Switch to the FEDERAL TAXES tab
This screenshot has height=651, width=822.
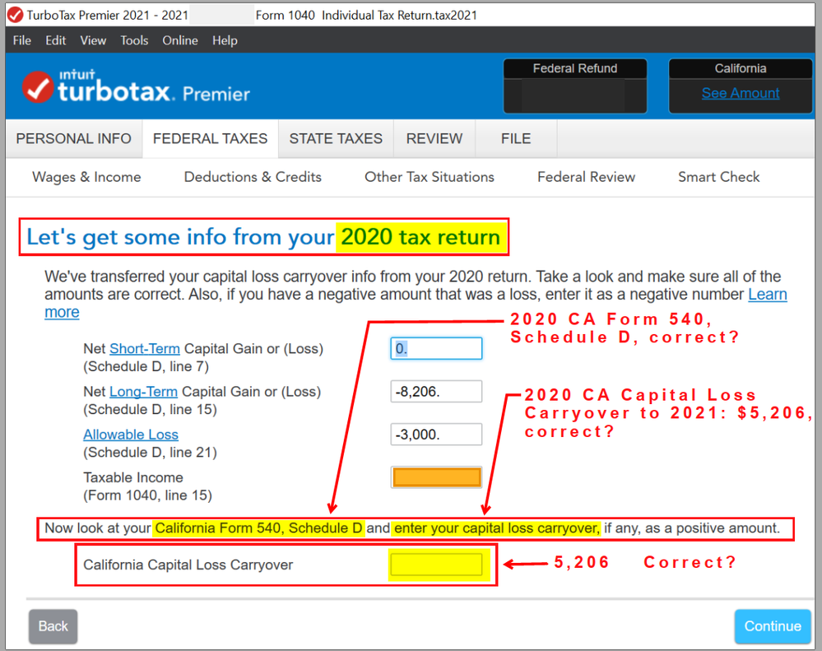click(210, 138)
